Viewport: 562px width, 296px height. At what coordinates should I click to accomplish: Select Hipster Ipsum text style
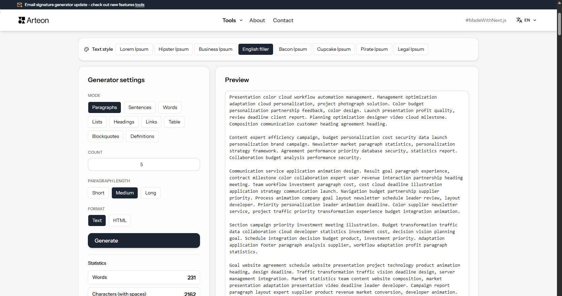coord(173,49)
